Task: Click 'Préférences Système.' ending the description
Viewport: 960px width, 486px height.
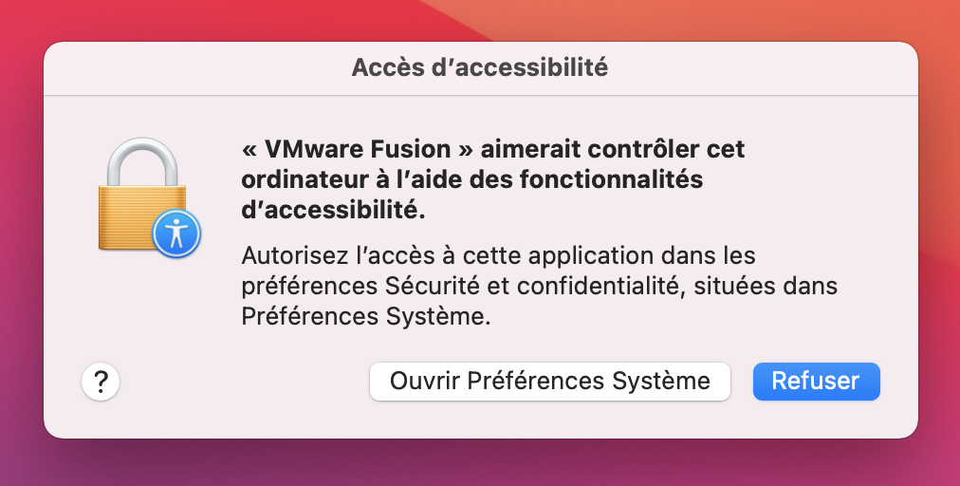Action: click(x=366, y=316)
